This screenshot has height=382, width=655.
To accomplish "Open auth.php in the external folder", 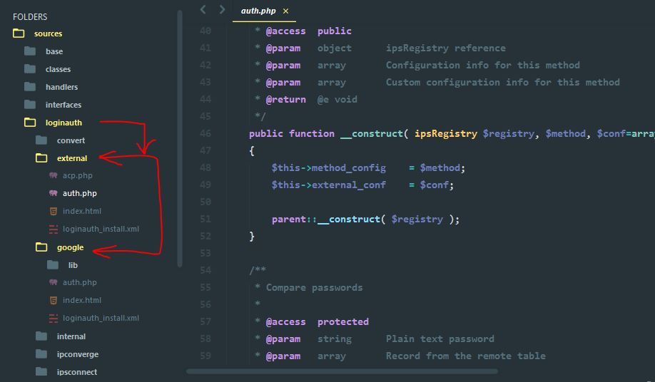I will coord(79,193).
